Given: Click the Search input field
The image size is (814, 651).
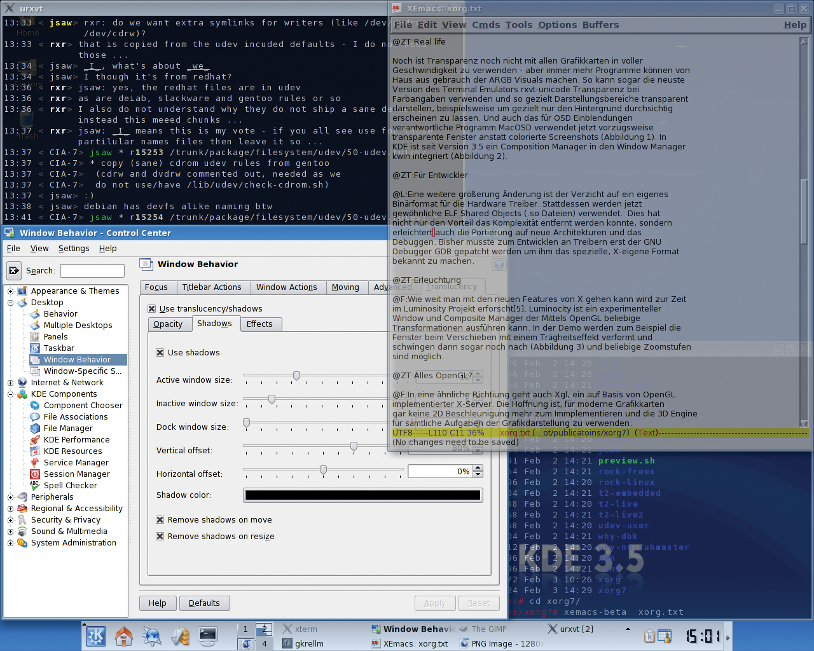Looking at the screenshot, I should pyautogui.click(x=92, y=270).
